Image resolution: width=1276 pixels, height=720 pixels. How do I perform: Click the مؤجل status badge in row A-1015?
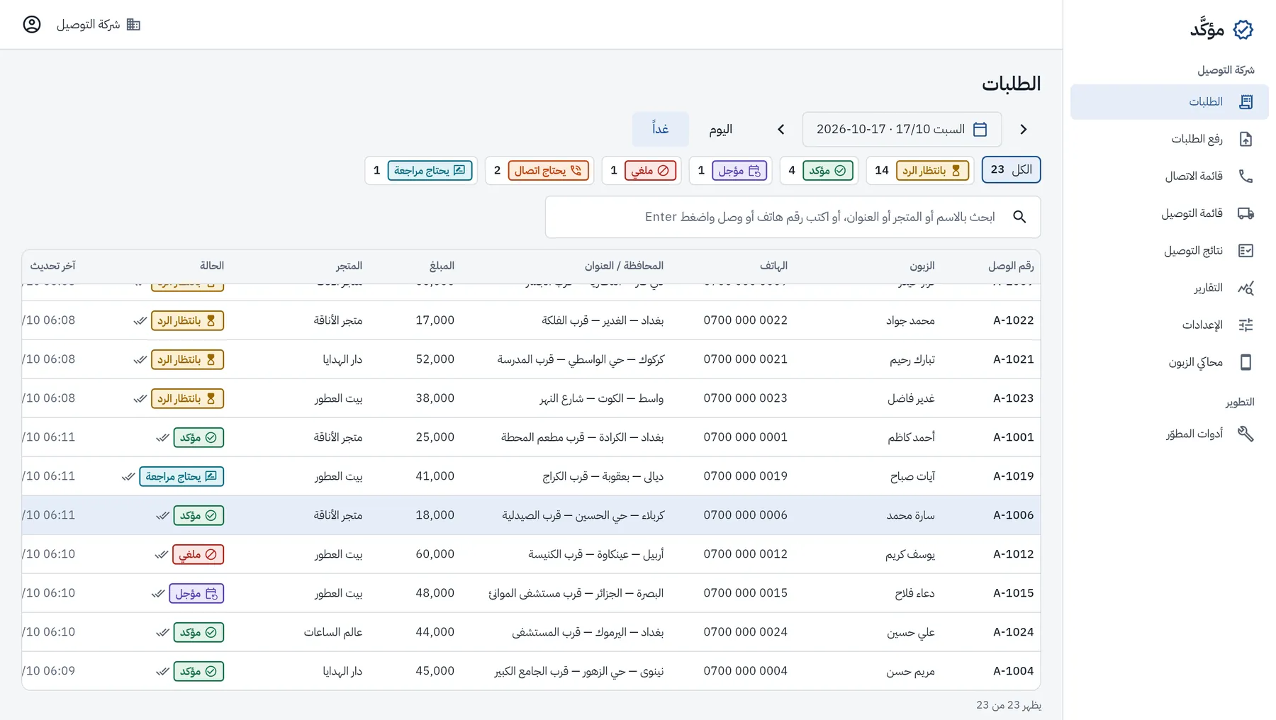click(x=196, y=593)
